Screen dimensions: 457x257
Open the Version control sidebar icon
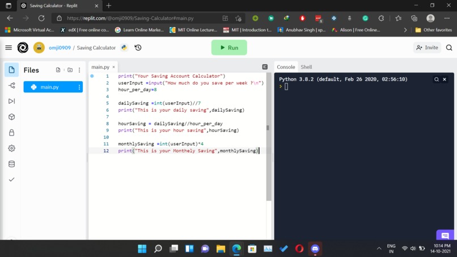pos(12,86)
